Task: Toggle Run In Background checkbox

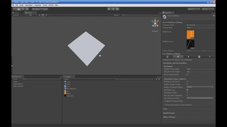Action: [187, 74]
